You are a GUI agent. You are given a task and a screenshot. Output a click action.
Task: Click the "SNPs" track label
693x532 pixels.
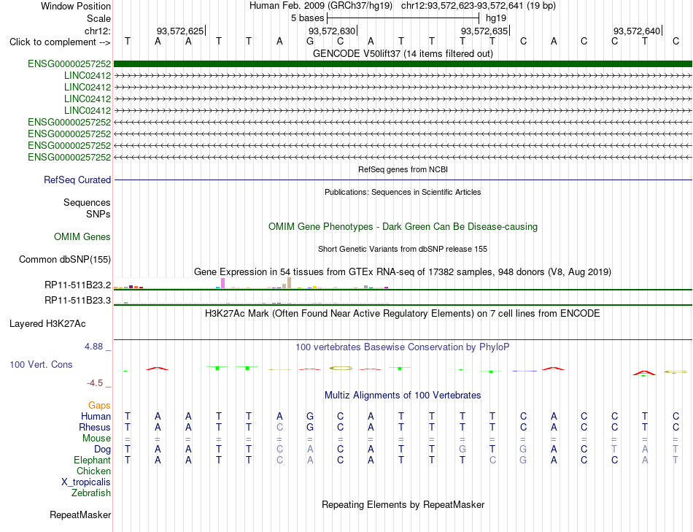[x=98, y=214]
